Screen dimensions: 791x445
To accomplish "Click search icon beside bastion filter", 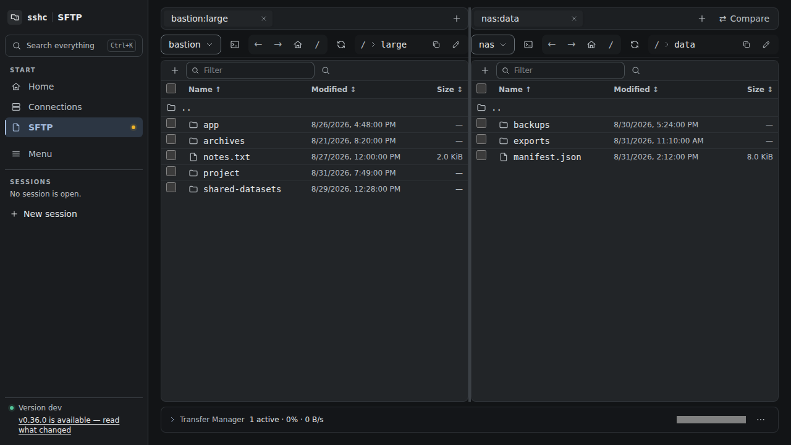I will (326, 70).
